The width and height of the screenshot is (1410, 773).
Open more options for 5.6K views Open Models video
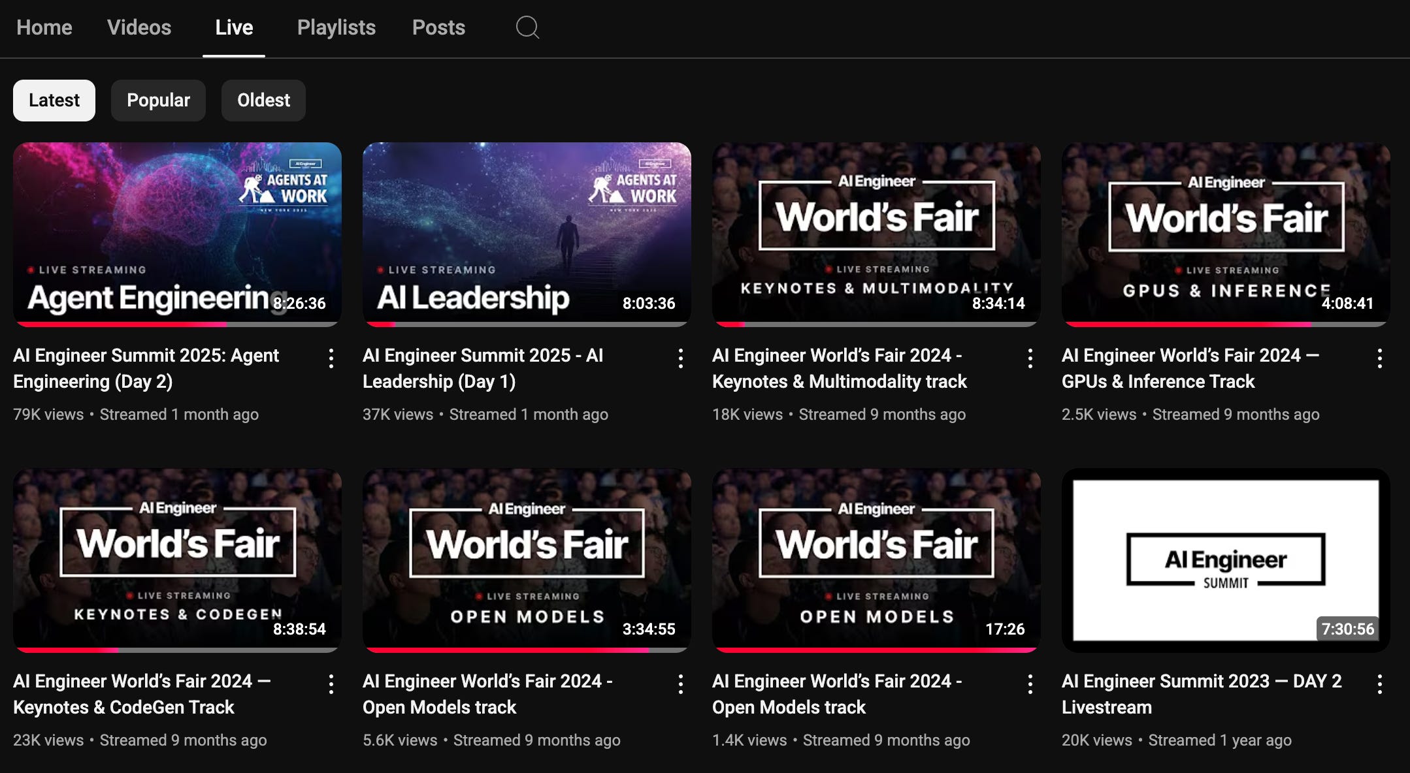[681, 684]
